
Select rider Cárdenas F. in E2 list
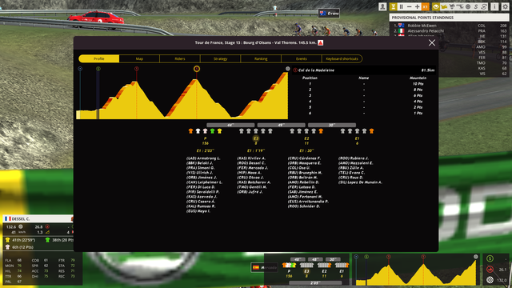(304, 158)
